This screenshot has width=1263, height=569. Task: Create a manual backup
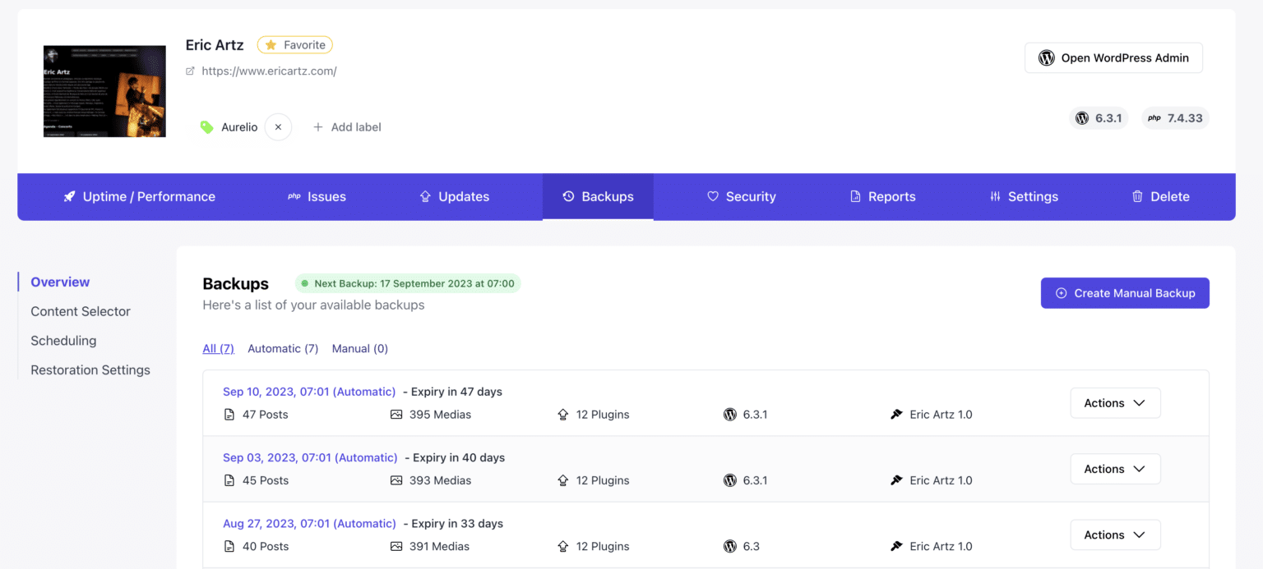coord(1125,293)
